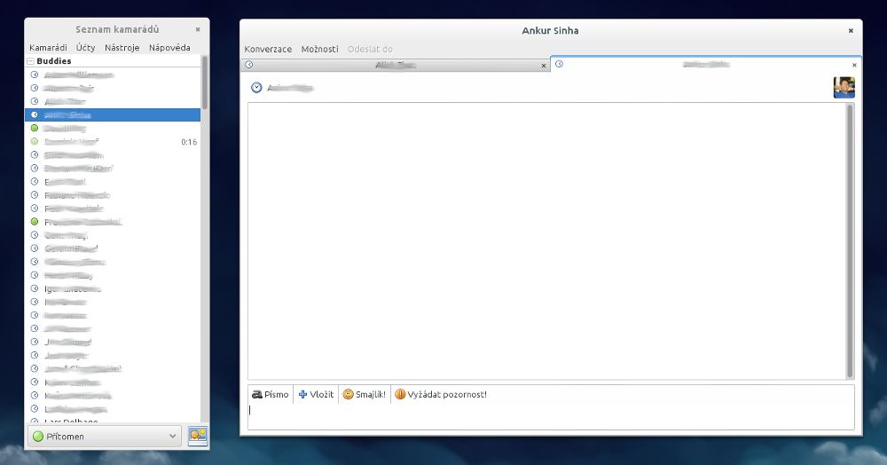Close the inactive left conversation tab
This screenshot has width=887, height=465.
544,66
